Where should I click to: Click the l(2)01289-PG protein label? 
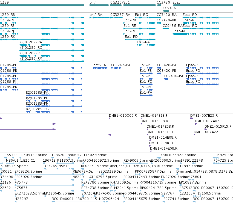click(38, 109)
